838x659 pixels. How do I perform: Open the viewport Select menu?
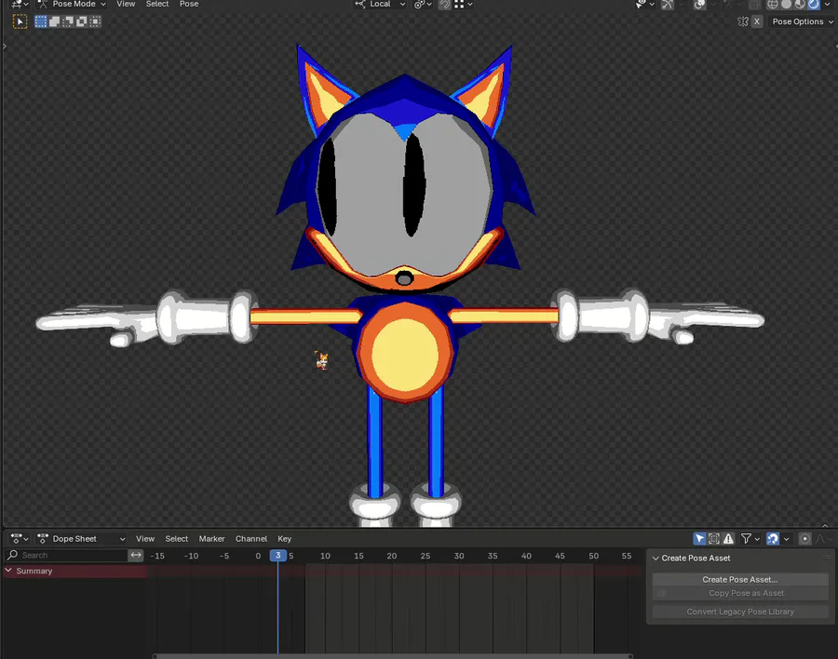coord(157,5)
